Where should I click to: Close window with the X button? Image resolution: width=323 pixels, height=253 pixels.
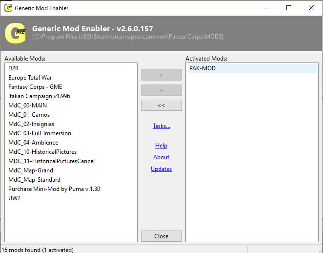tap(311, 8)
